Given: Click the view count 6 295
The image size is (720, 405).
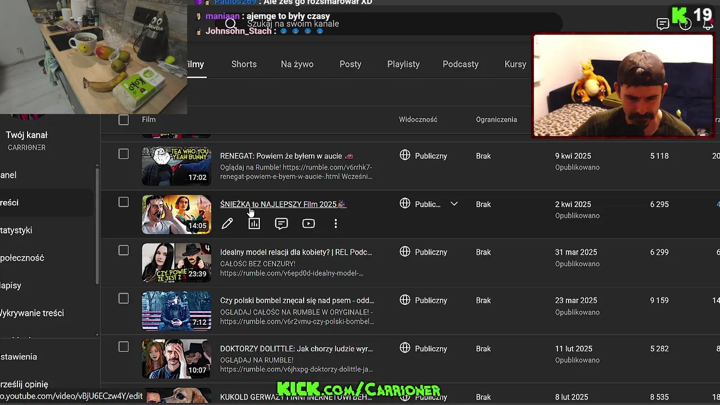Looking at the screenshot, I should click(x=659, y=204).
